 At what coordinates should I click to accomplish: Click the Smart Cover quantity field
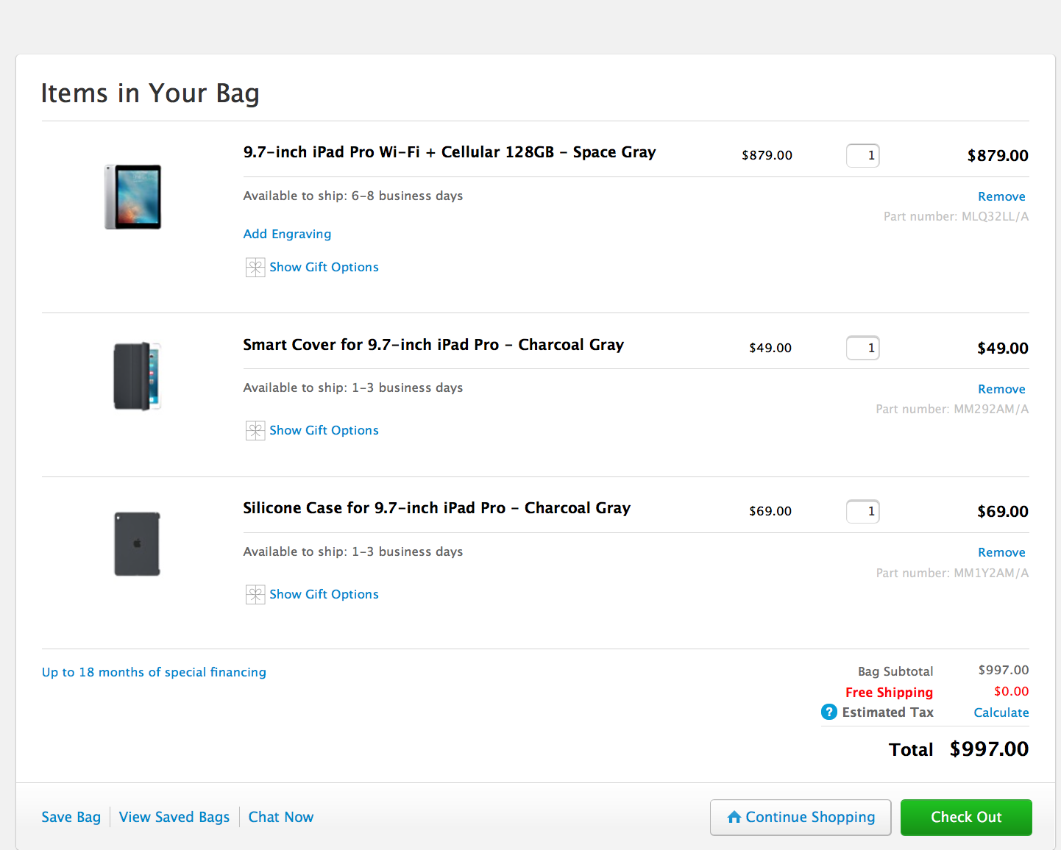click(862, 348)
